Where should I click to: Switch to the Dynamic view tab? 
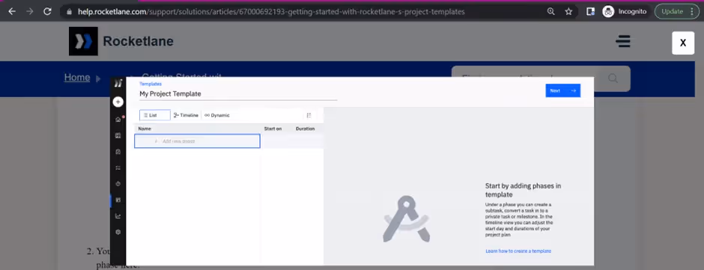pyautogui.click(x=217, y=115)
